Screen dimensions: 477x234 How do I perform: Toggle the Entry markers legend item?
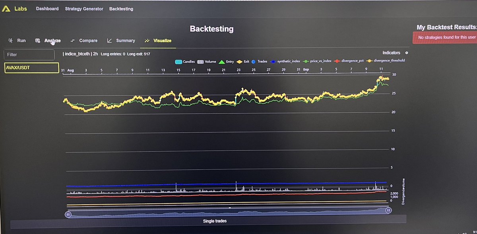tap(227, 62)
